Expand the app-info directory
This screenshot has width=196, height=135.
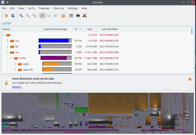coord(15,70)
